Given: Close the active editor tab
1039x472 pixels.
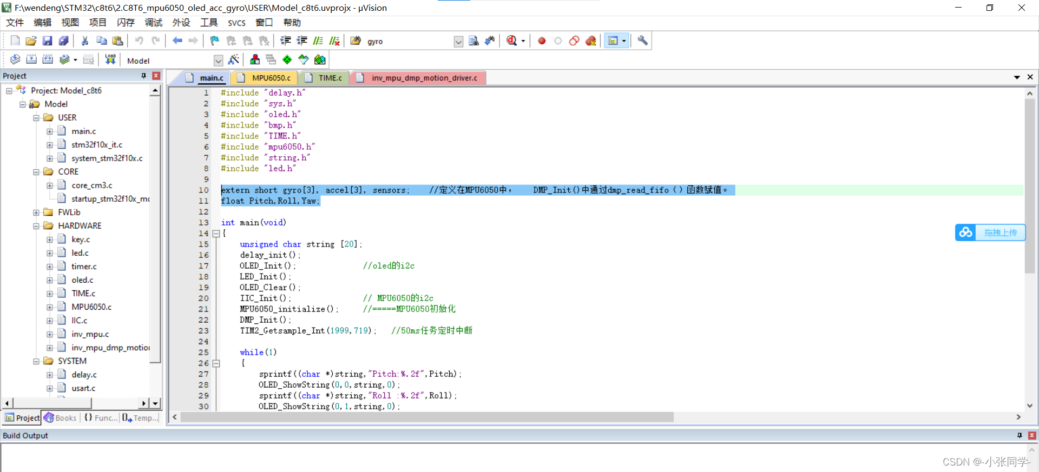Looking at the screenshot, I should coord(1030,77).
